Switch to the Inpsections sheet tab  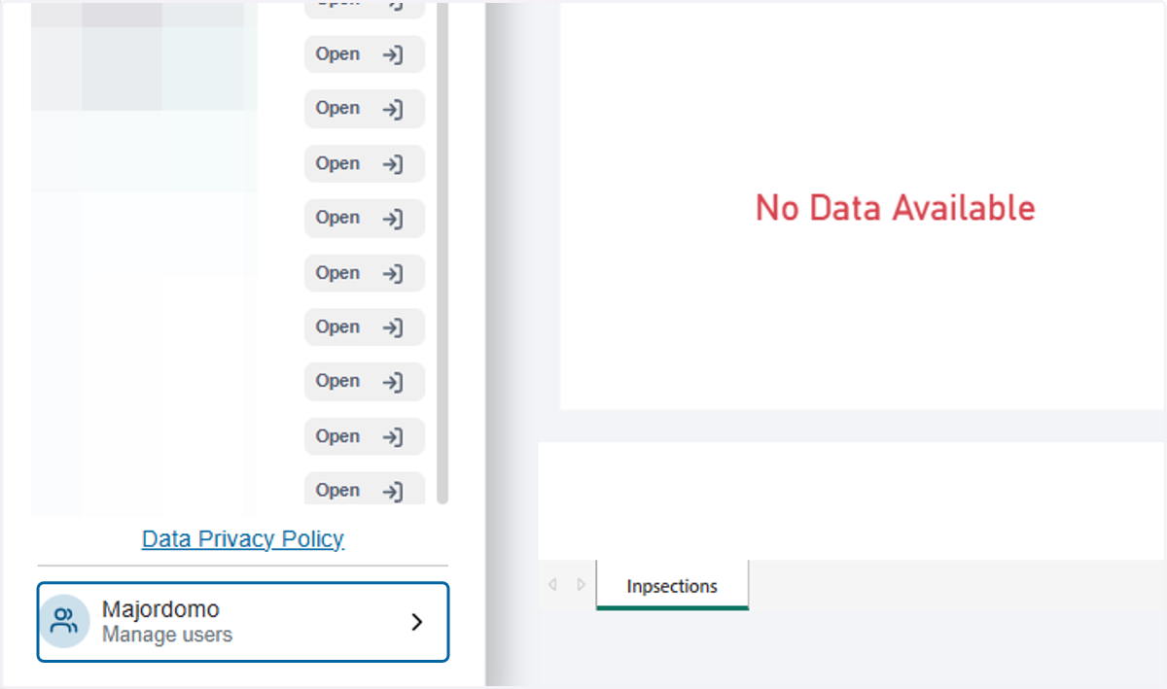click(672, 586)
